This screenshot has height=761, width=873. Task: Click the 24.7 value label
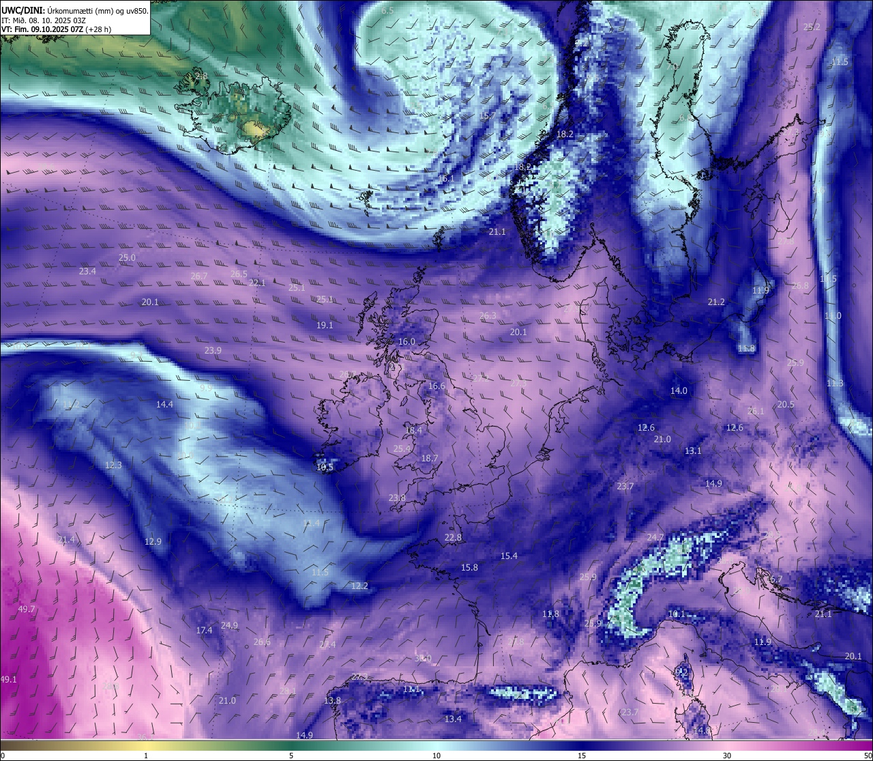click(655, 538)
